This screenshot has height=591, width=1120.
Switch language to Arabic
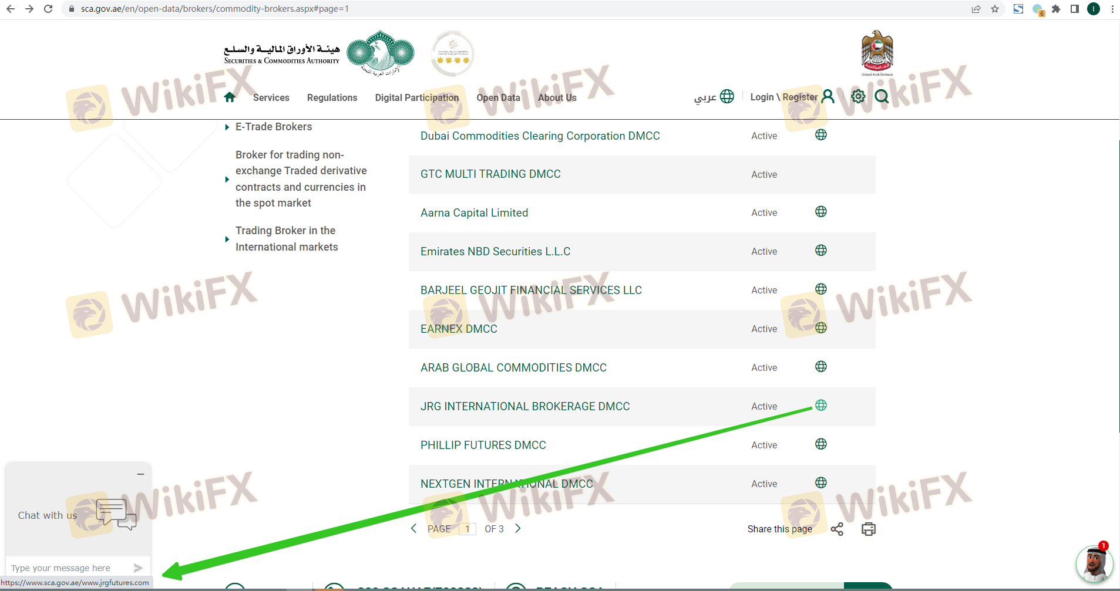point(714,97)
